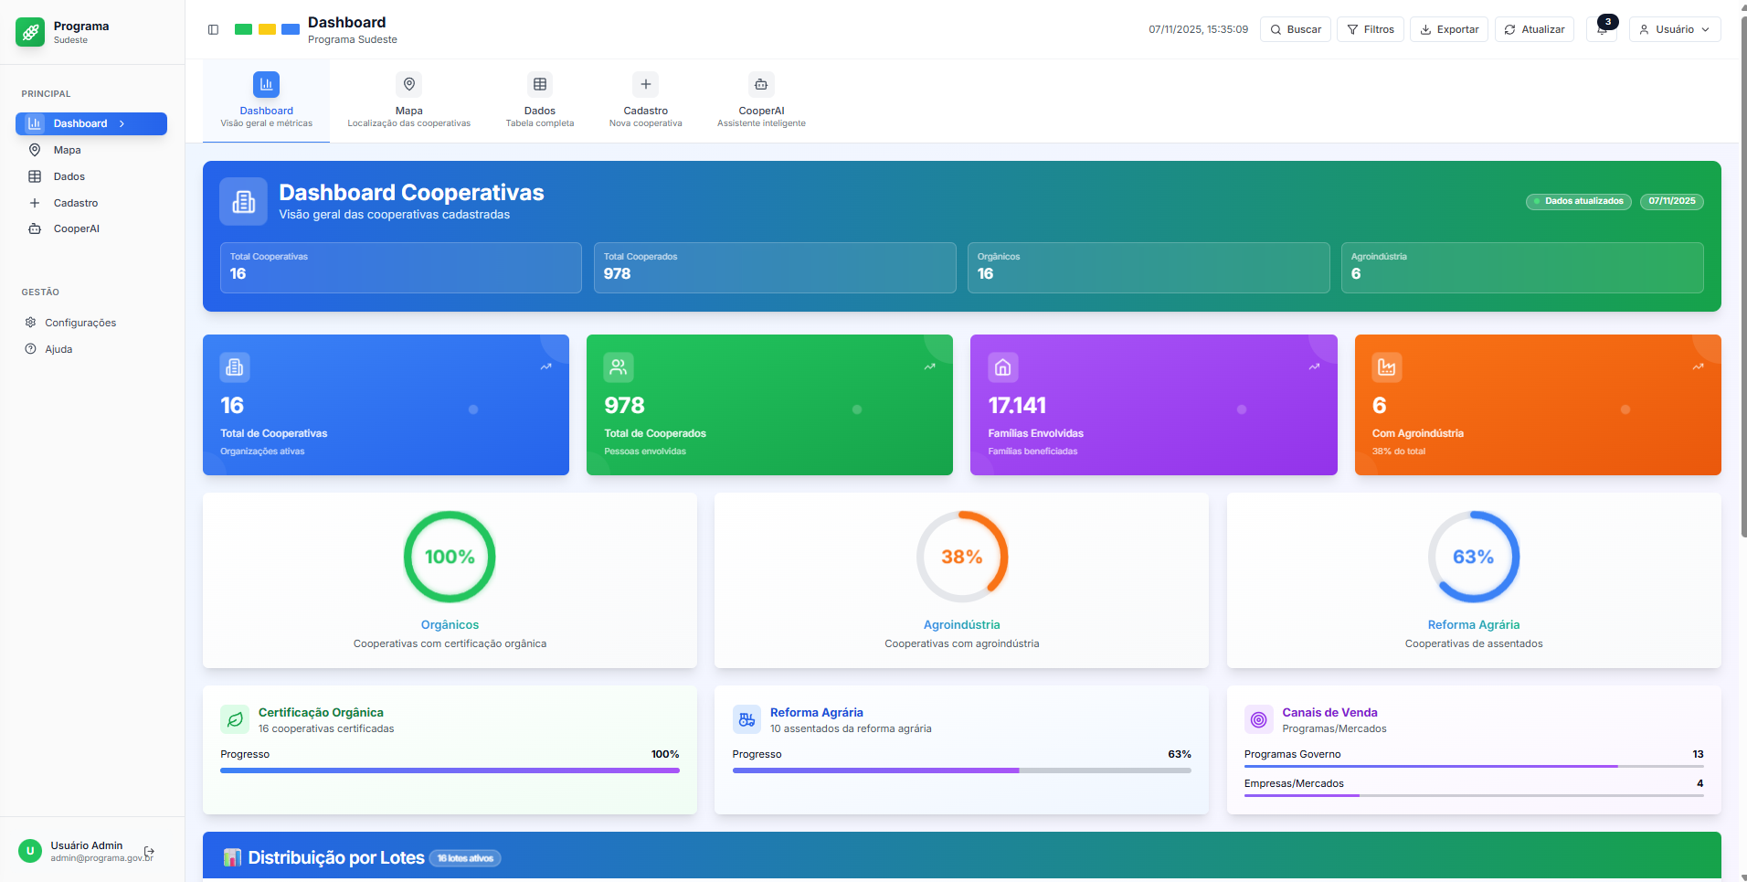Click the Ajuda help icon
The image size is (1747, 882).
tap(31, 349)
